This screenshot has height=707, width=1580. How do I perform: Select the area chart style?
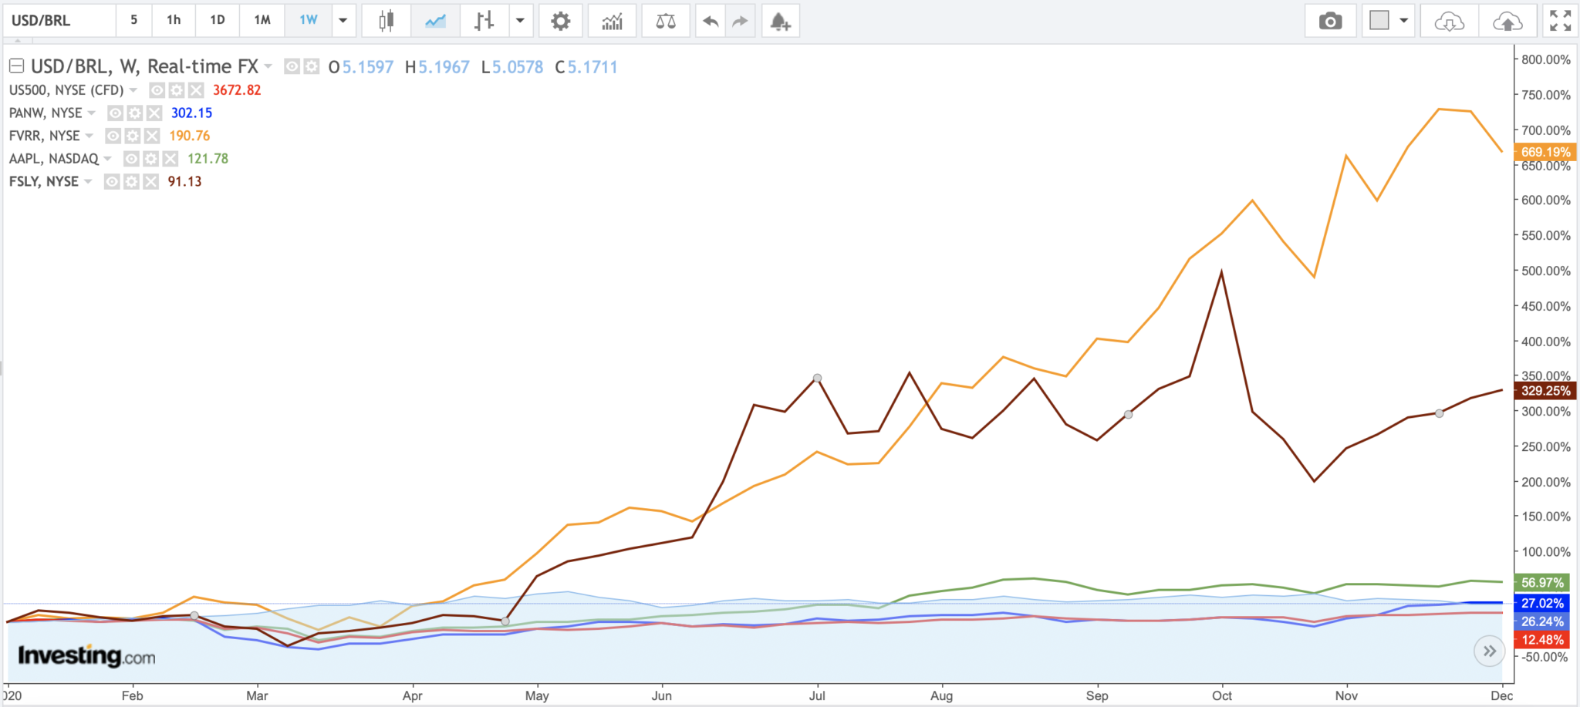tap(435, 21)
